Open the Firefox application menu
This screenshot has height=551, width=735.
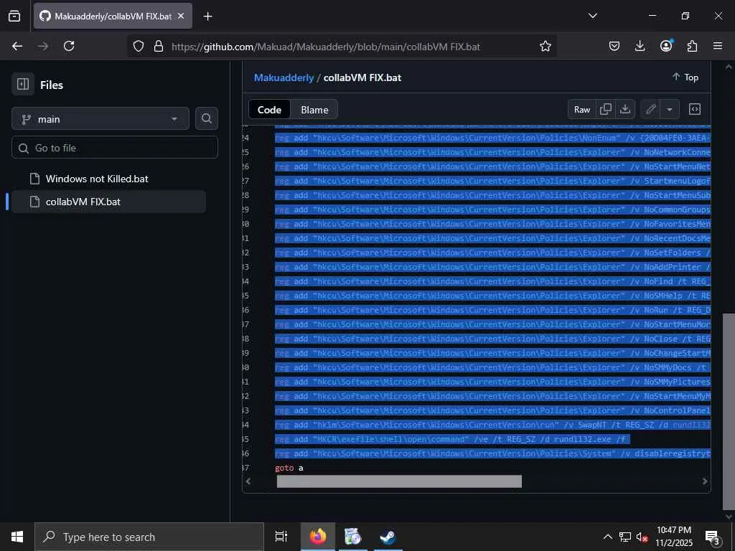pyautogui.click(x=718, y=46)
